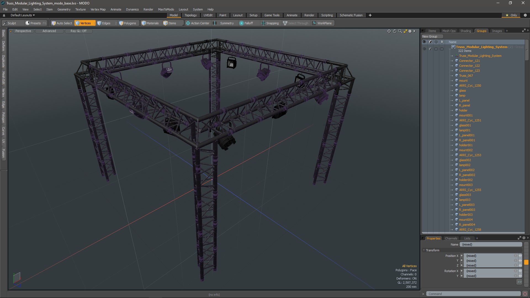Open the Default Layouts dropdown
The width and height of the screenshot is (530, 298).
pos(23,15)
